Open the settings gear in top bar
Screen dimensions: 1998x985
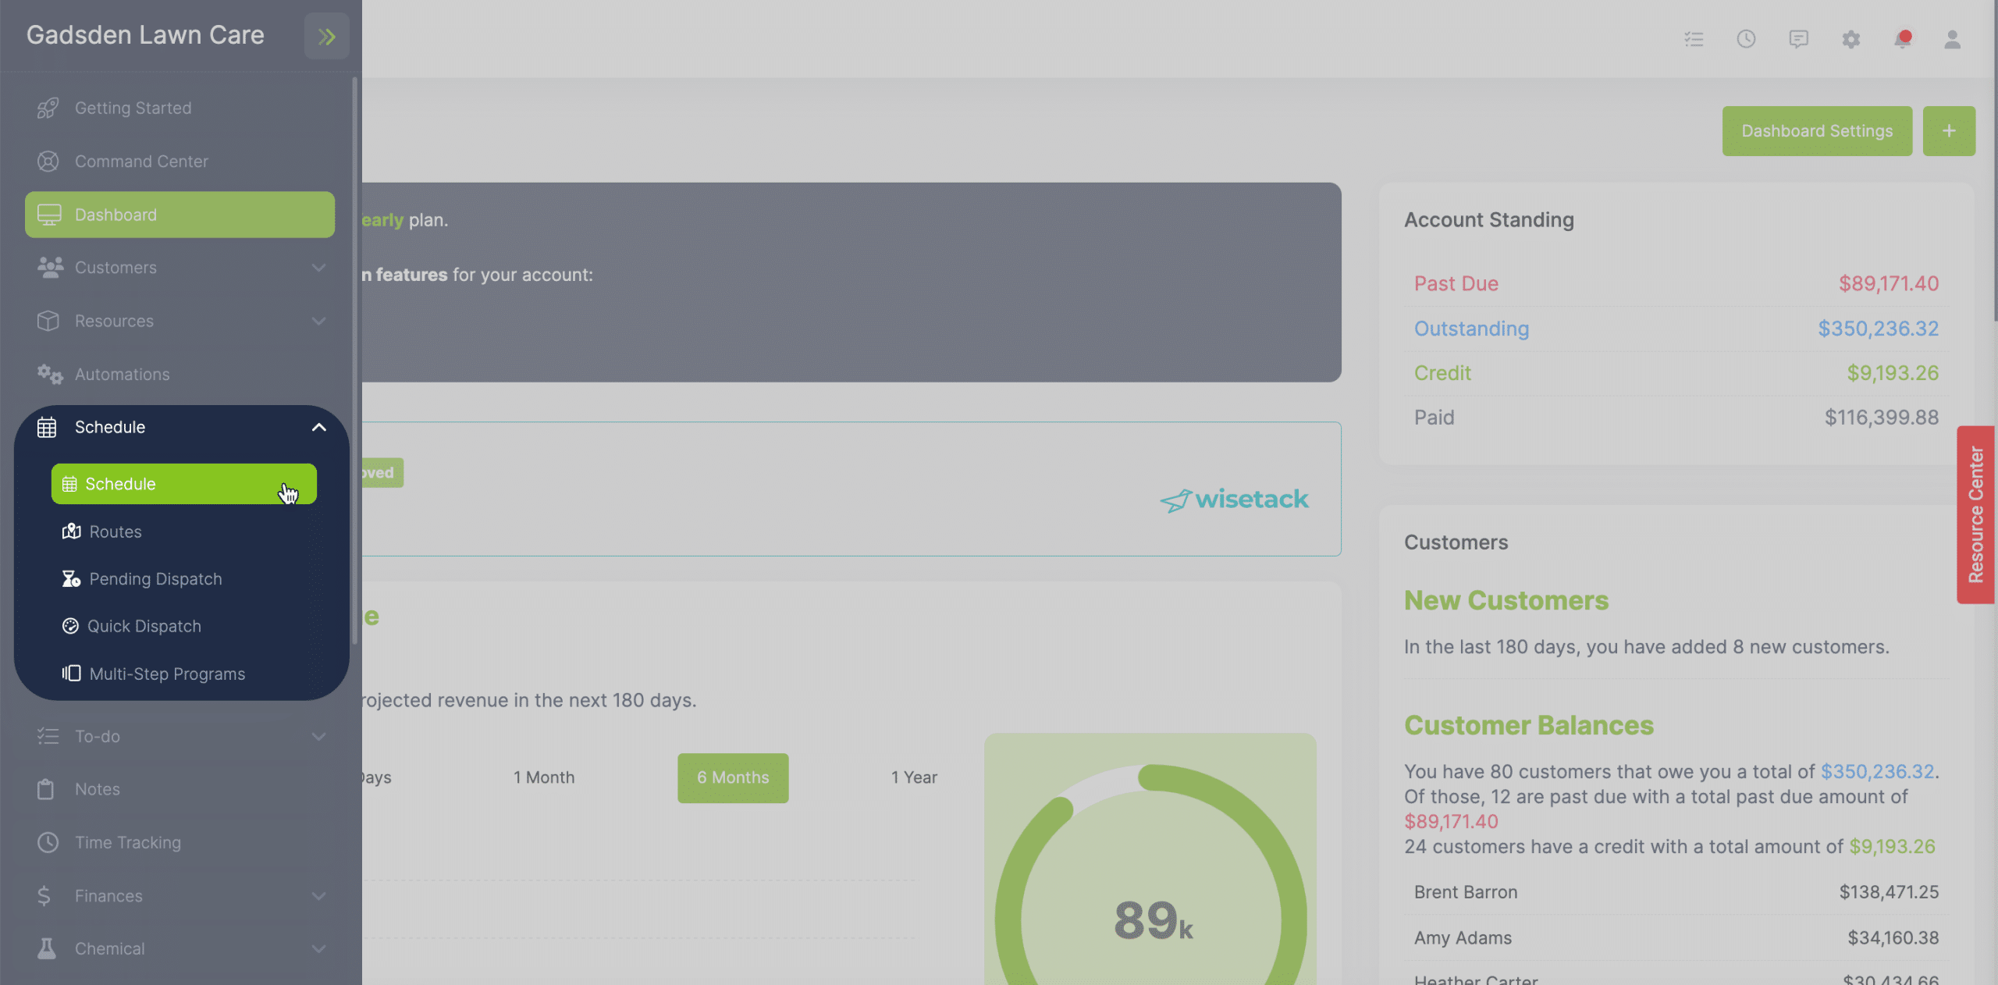pyautogui.click(x=1850, y=39)
